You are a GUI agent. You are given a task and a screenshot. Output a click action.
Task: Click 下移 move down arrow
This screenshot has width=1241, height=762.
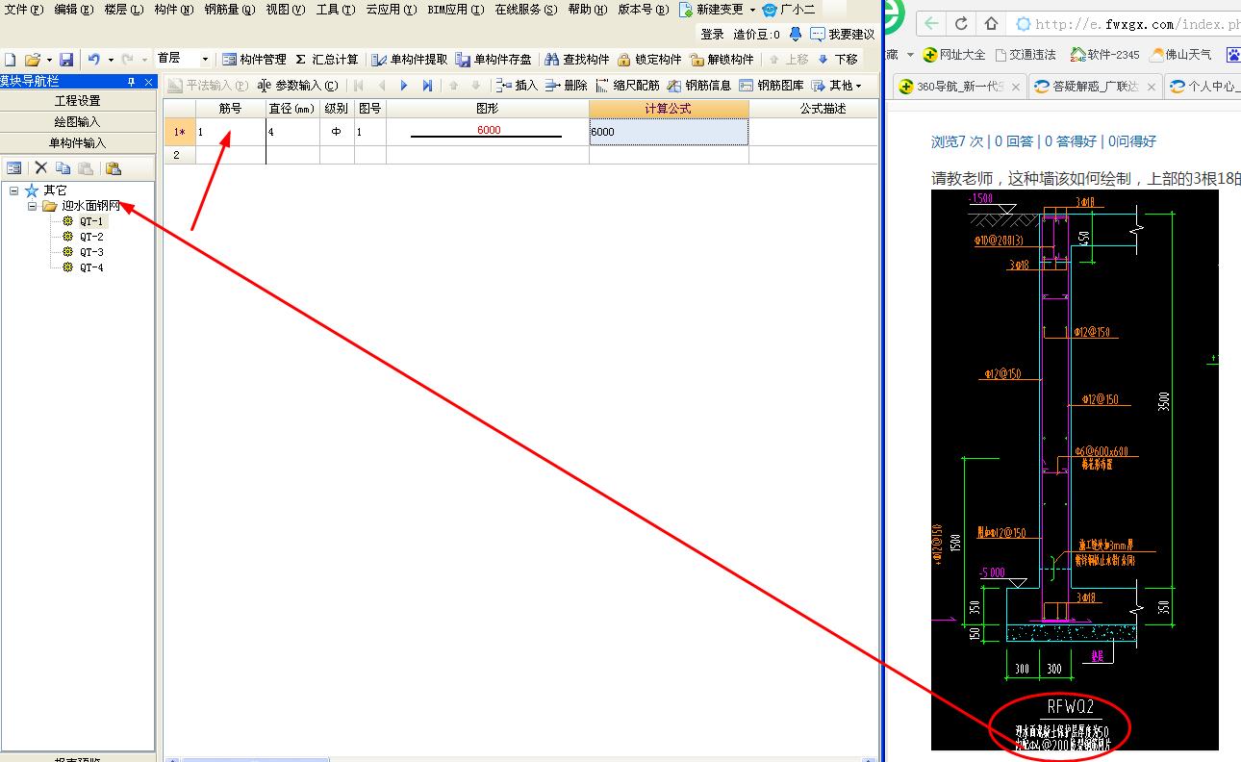pyautogui.click(x=837, y=60)
